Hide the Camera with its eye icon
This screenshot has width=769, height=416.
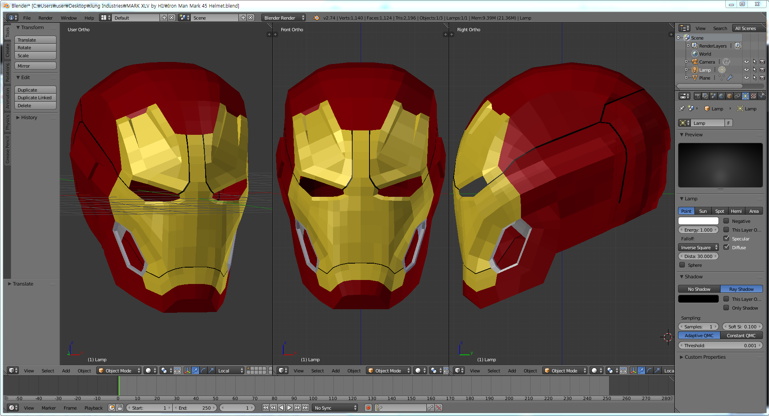[746, 62]
